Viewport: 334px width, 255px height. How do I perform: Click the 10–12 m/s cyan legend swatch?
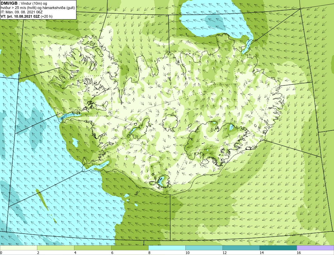pos(204,248)
